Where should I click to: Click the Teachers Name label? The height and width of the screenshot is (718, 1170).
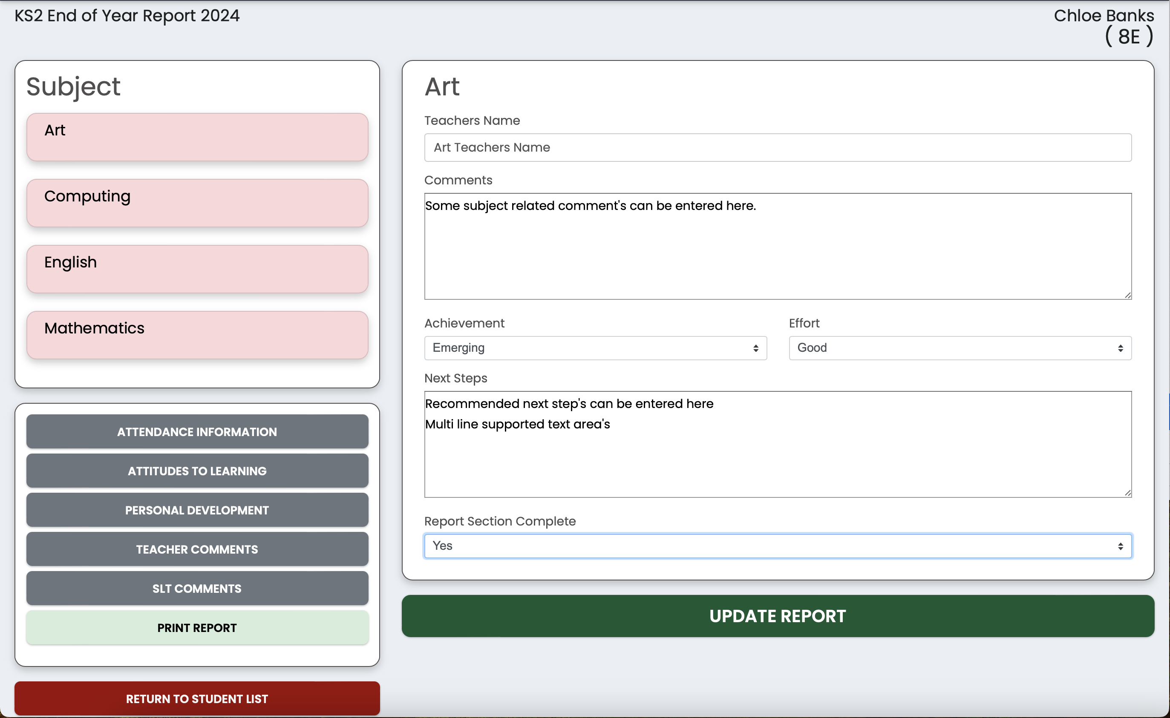[472, 121]
